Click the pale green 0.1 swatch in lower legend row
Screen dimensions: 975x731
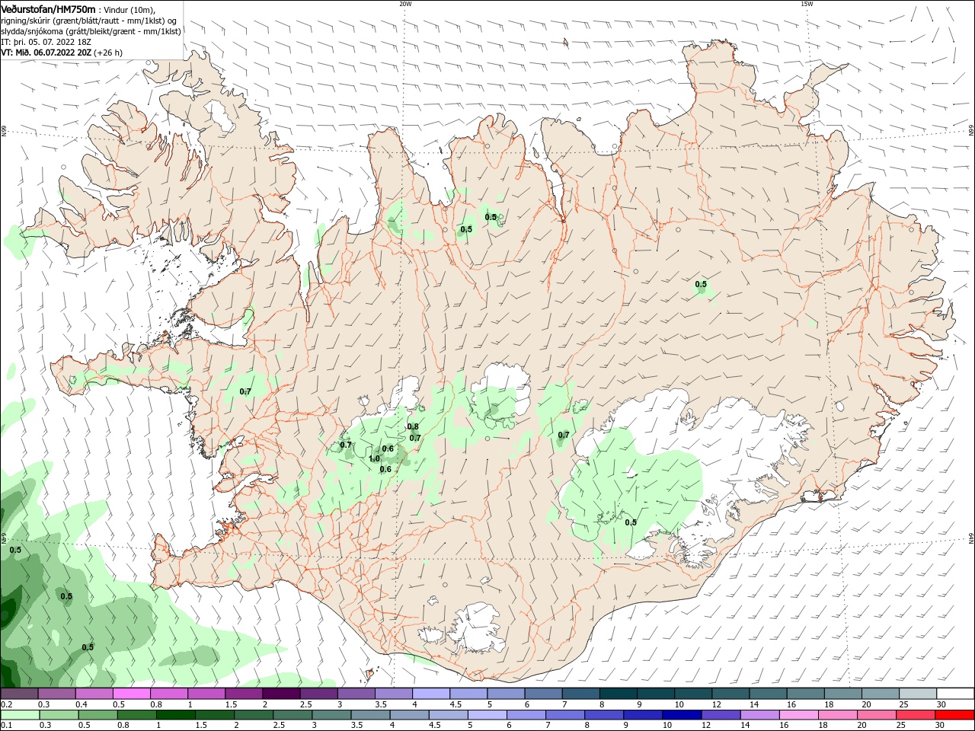coord(20,715)
